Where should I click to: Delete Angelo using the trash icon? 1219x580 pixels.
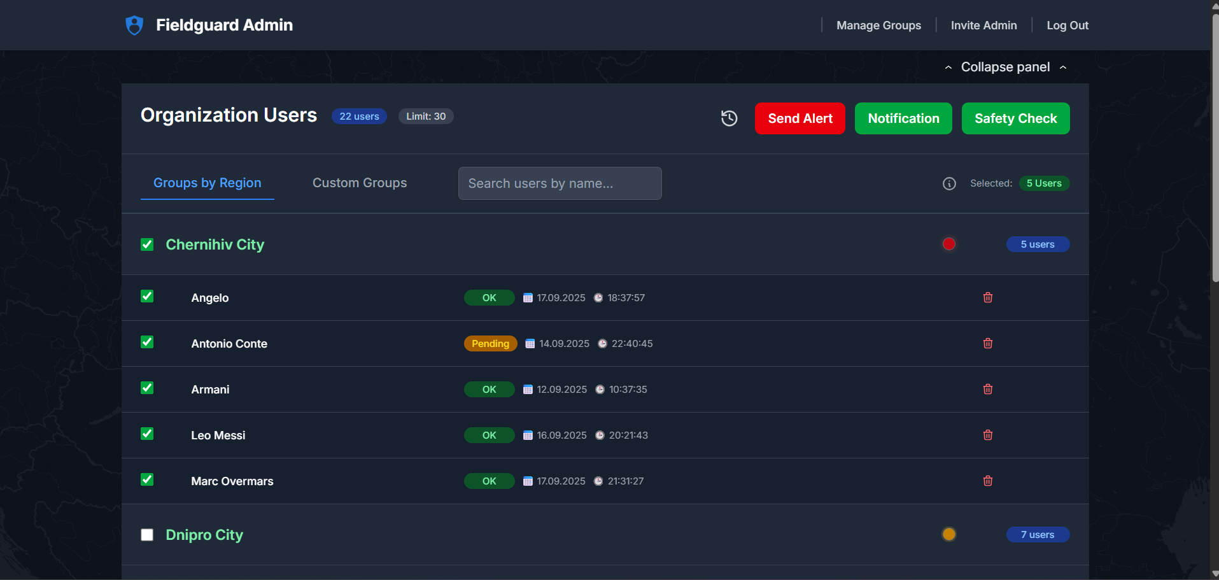point(988,297)
